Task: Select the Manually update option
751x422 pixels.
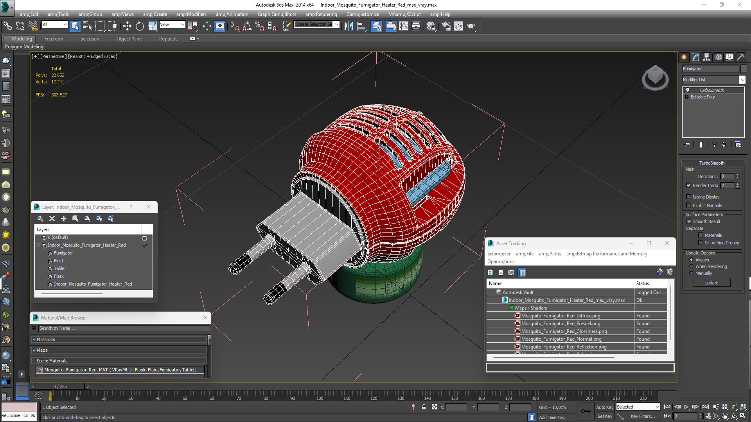Action: (x=691, y=274)
